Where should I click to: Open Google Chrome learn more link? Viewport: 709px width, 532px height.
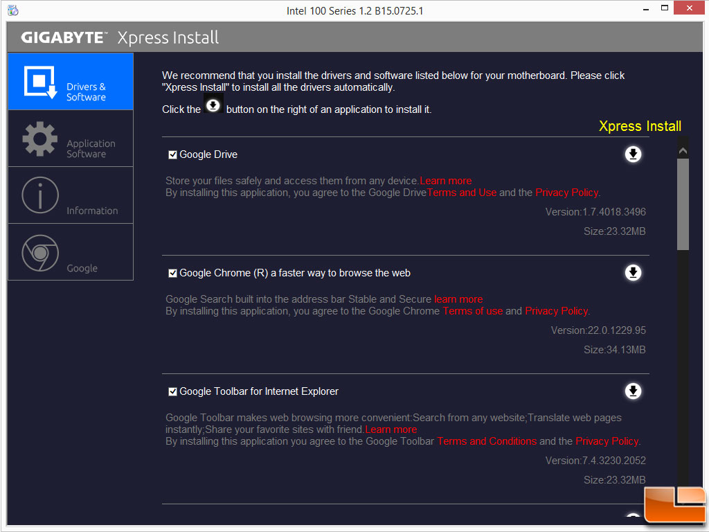[x=458, y=299]
